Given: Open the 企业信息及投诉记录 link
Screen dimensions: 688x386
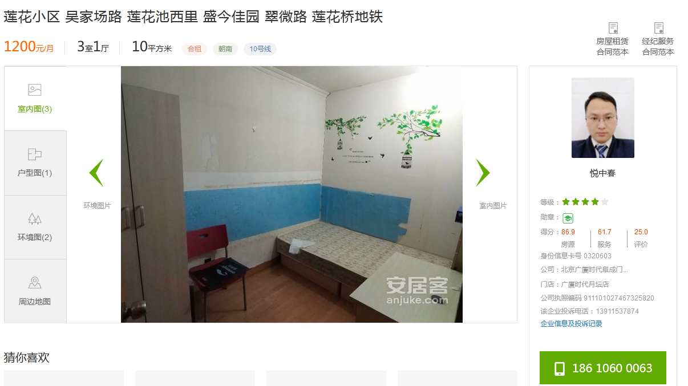Looking at the screenshot, I should coord(571,324).
